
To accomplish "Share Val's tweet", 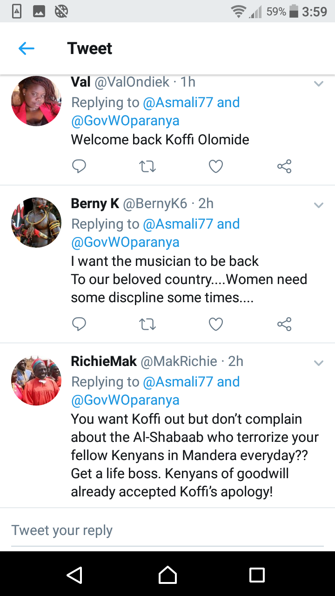I will [x=284, y=166].
